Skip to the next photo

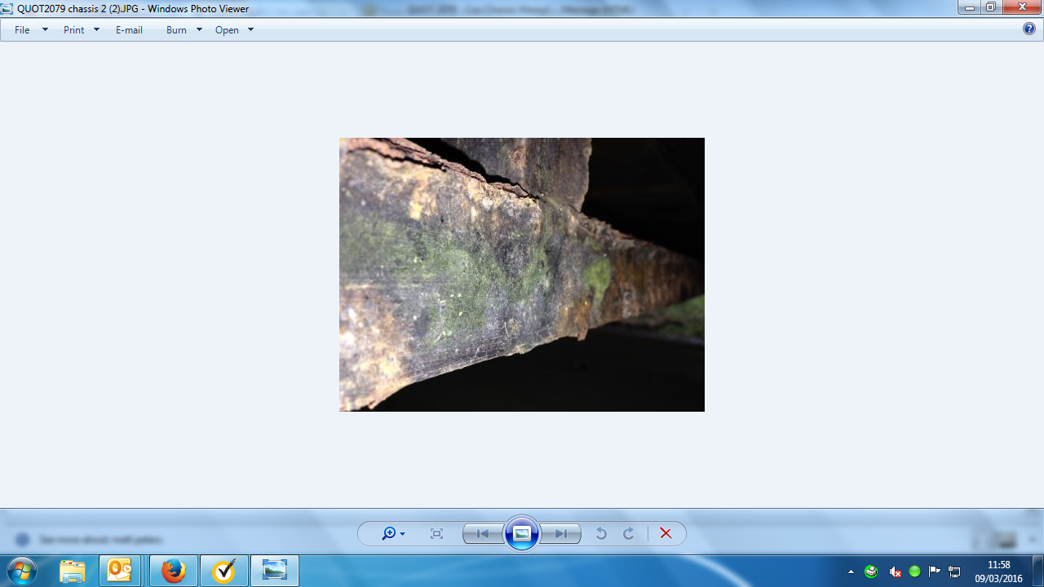[x=561, y=533]
